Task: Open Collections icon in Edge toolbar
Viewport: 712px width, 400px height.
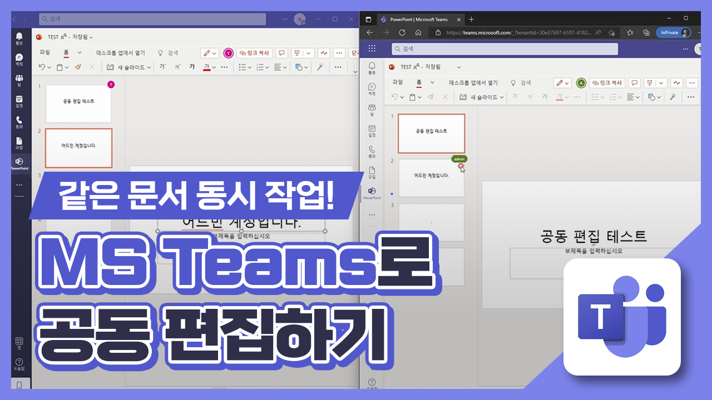Action: [646, 33]
